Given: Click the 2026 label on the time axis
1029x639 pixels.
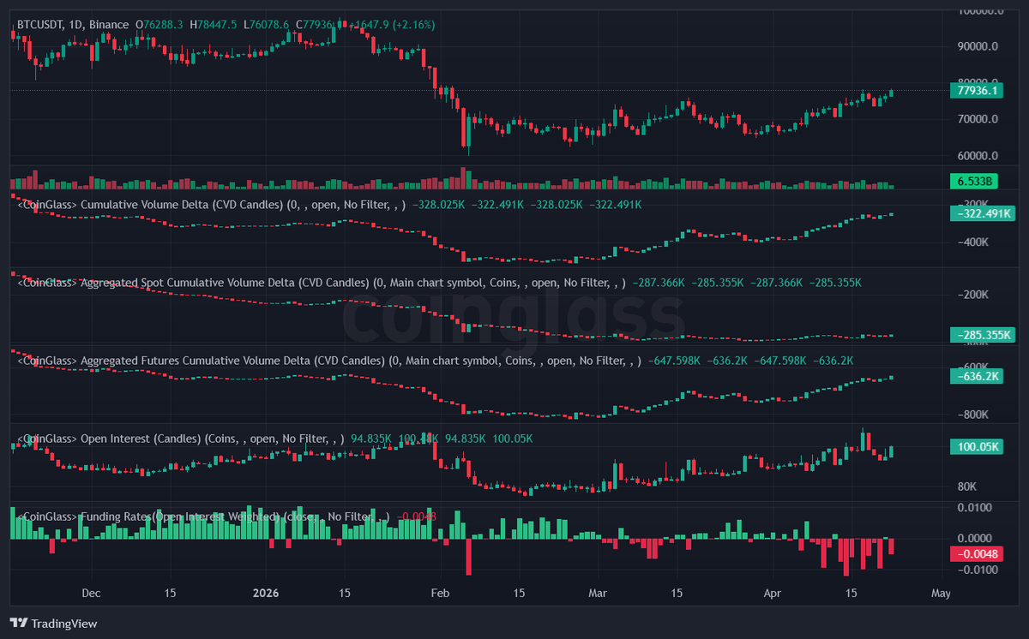Looking at the screenshot, I should pos(266,593).
